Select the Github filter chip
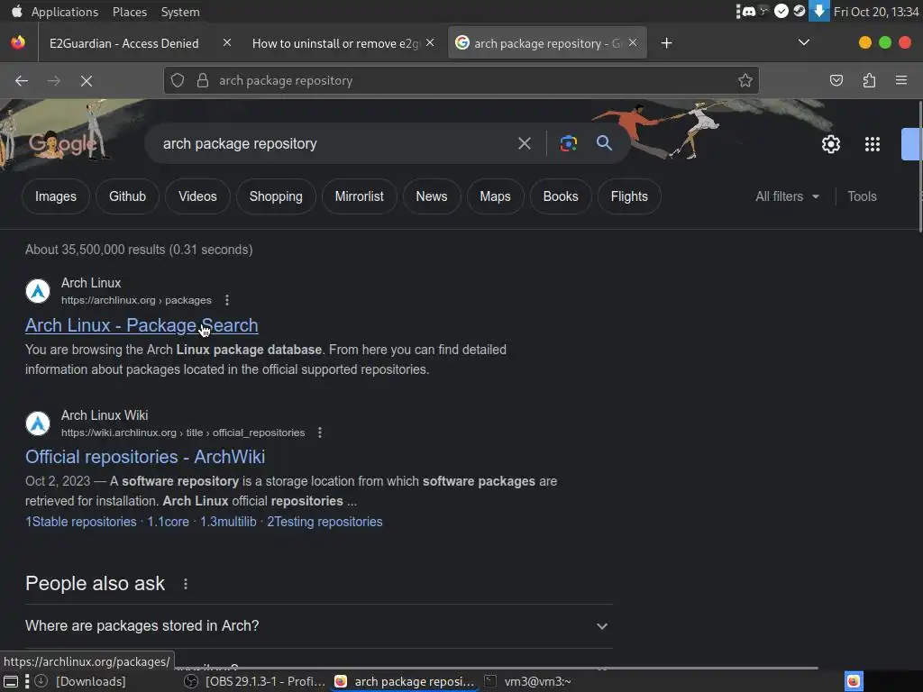The height and width of the screenshot is (692, 923). pos(127,196)
